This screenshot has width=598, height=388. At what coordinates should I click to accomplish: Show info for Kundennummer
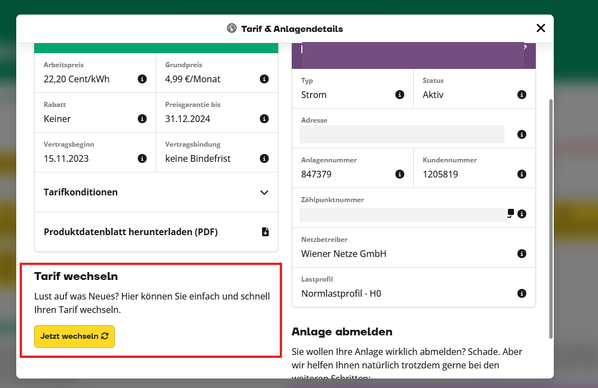522,174
